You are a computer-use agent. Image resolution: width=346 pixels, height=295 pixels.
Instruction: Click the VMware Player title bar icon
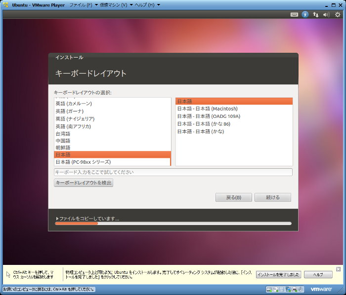click(5, 5)
